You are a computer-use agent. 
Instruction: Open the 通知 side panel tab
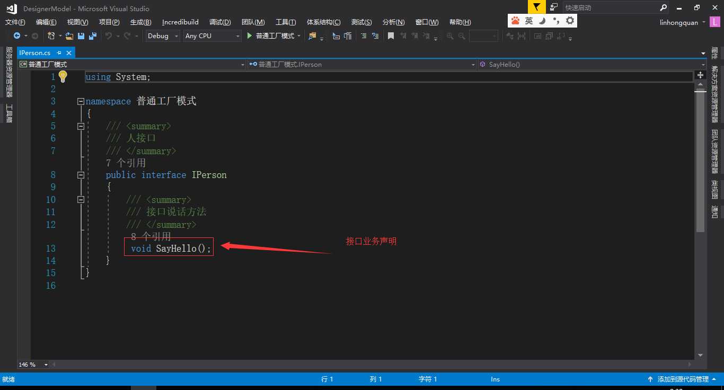715,212
